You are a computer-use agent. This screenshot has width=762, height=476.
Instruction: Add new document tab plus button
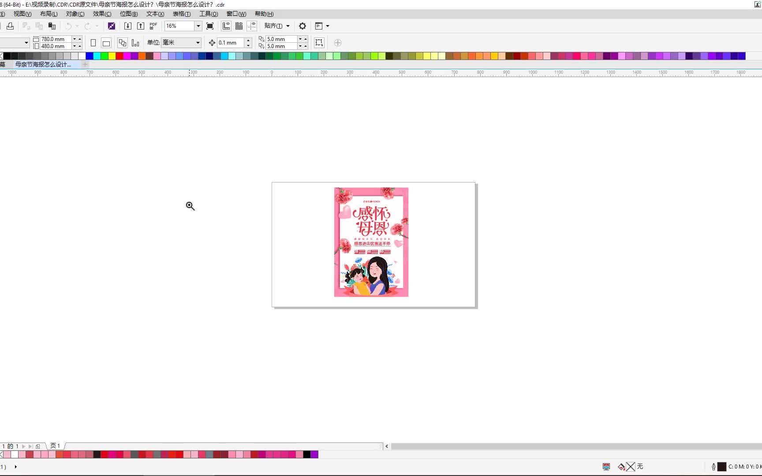[x=85, y=64]
